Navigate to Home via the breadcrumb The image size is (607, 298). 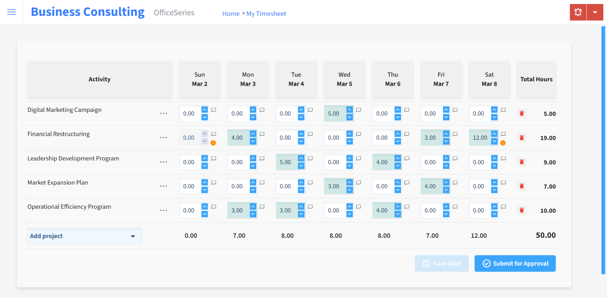pyautogui.click(x=231, y=13)
